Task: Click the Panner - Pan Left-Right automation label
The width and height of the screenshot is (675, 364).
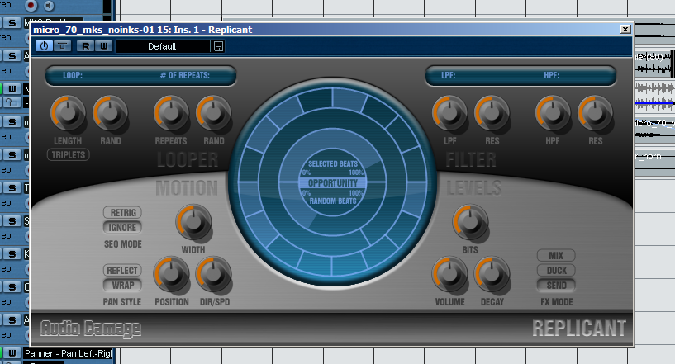Action: [68, 353]
